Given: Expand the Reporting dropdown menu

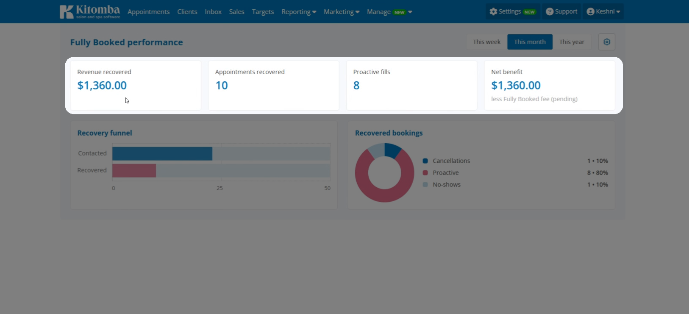Looking at the screenshot, I should click(299, 12).
